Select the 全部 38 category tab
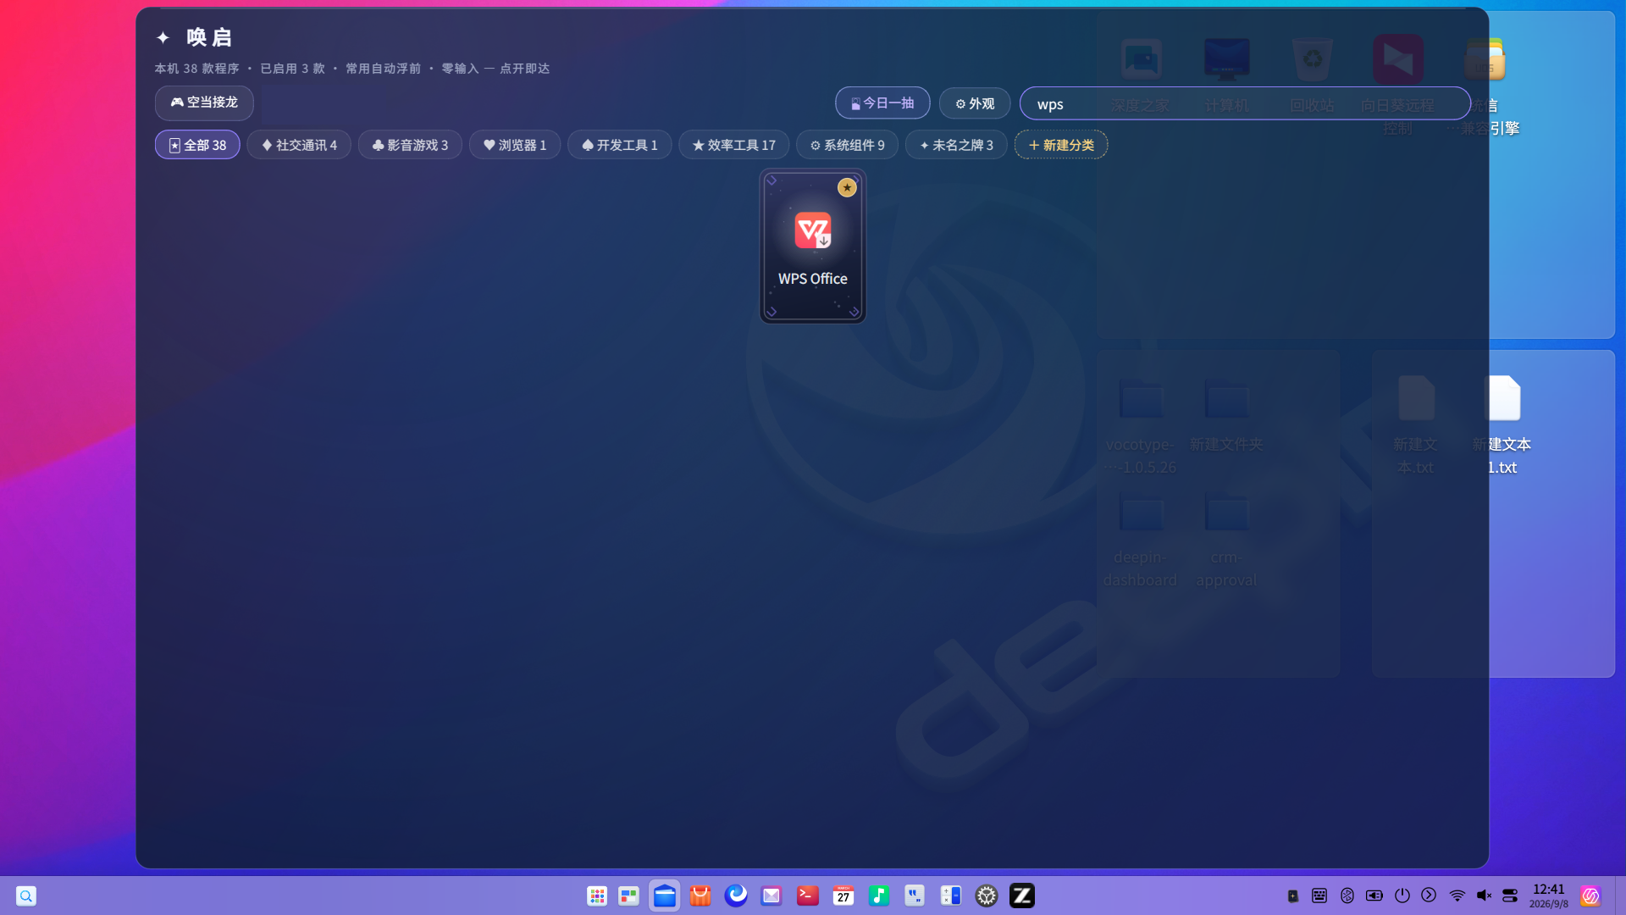The height and width of the screenshot is (915, 1626). (197, 145)
